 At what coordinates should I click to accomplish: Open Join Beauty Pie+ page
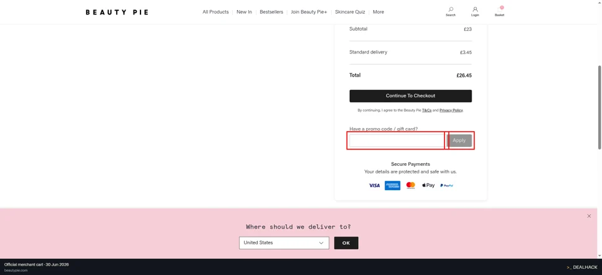tap(309, 12)
